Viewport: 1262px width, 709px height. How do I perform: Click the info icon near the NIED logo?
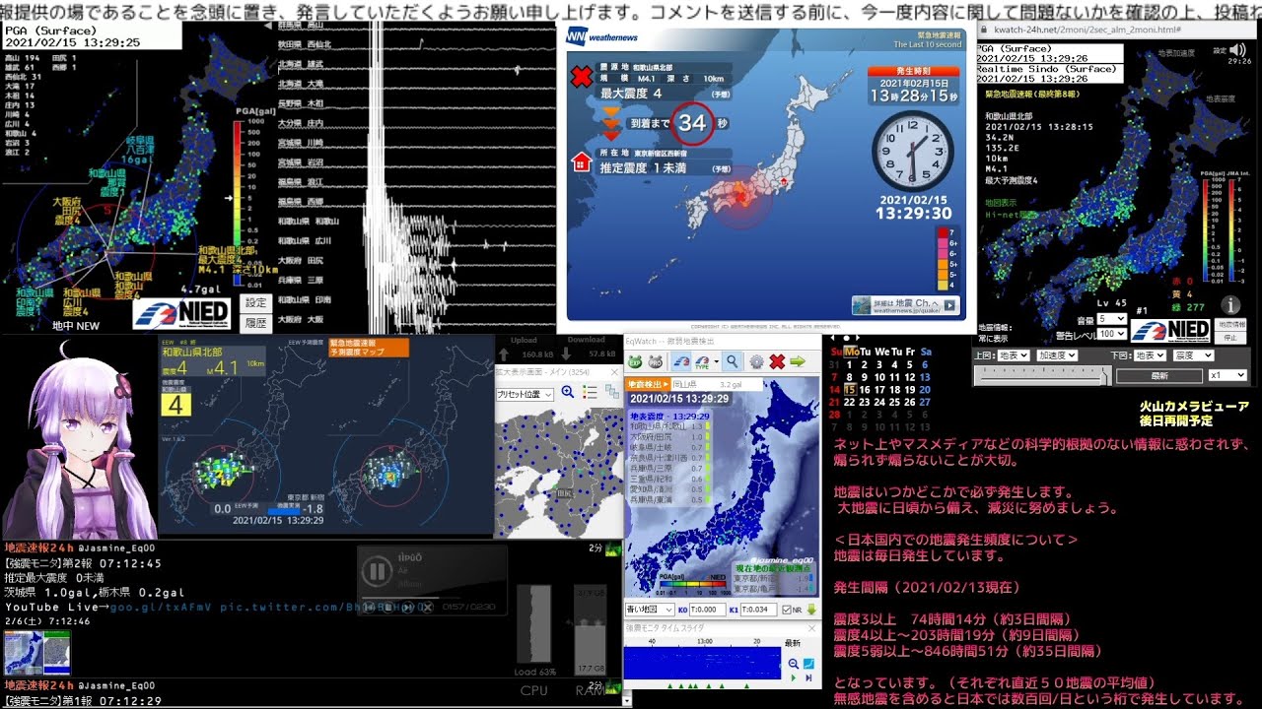(x=1230, y=305)
